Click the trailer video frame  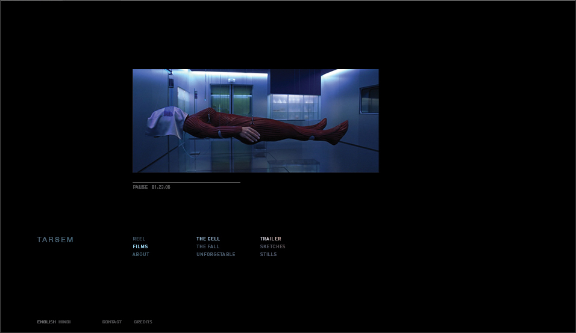pyautogui.click(x=255, y=121)
